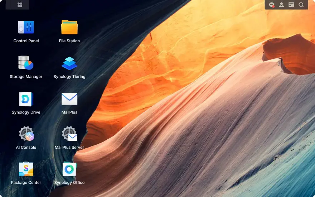The image size is (315, 197).
Task: Open the user account options icon
Action: 281,5
